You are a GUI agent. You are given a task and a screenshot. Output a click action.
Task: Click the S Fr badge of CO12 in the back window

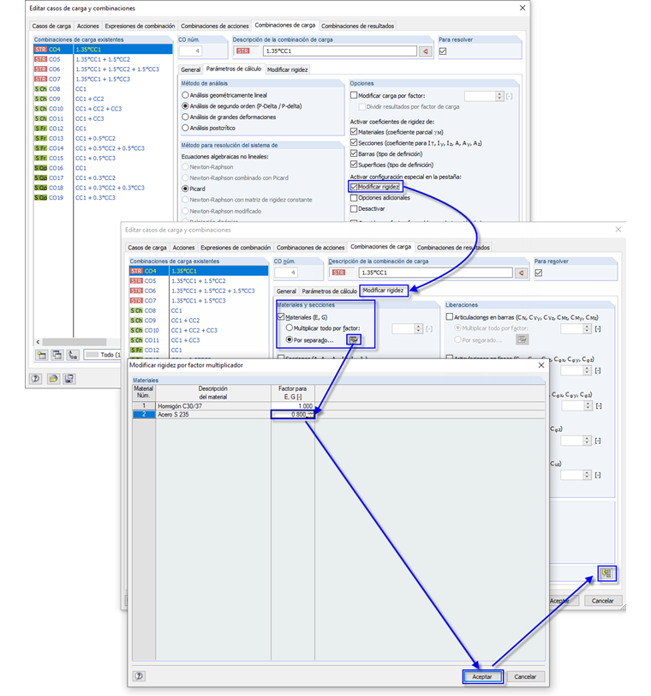(40, 129)
